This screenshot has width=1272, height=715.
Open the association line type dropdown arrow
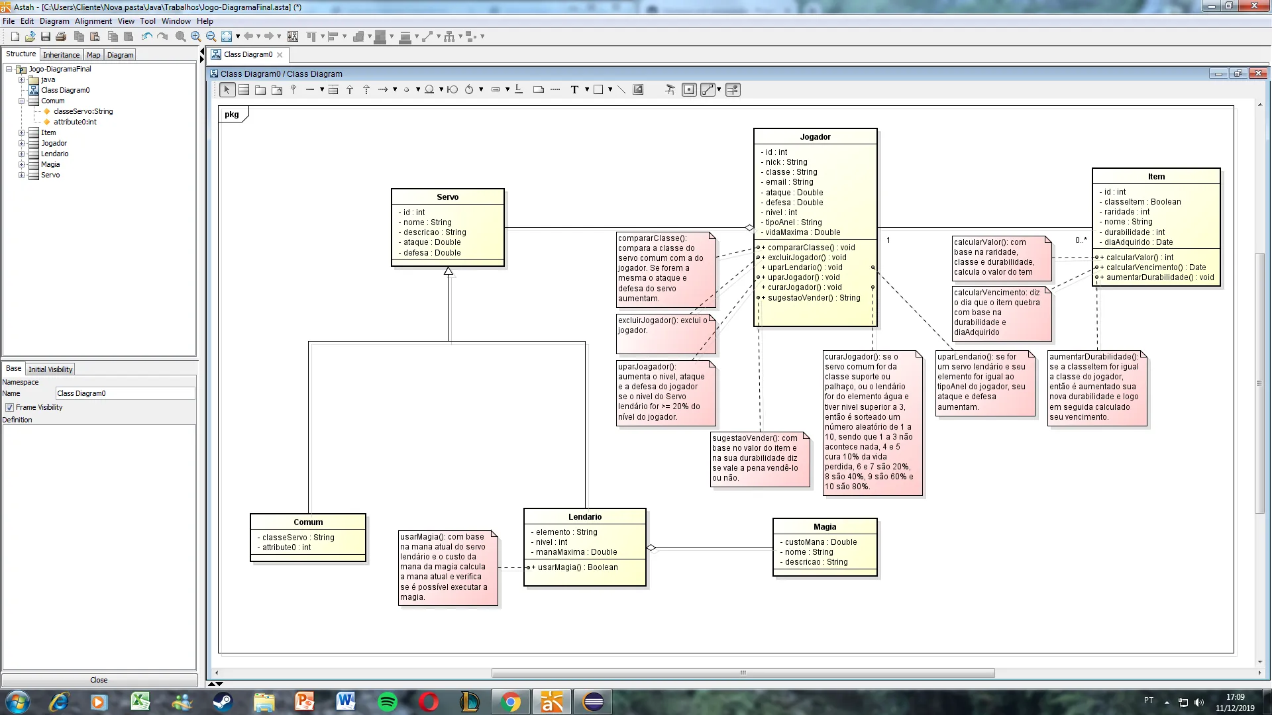point(322,90)
